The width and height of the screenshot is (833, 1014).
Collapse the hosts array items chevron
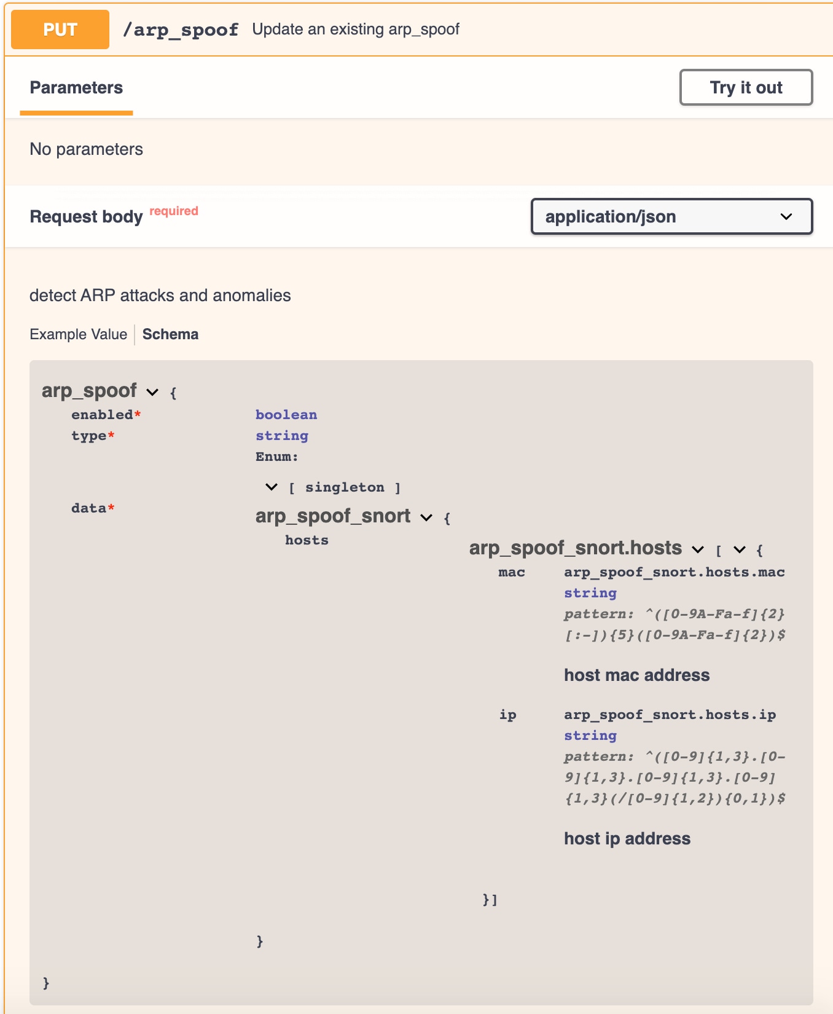(x=740, y=549)
